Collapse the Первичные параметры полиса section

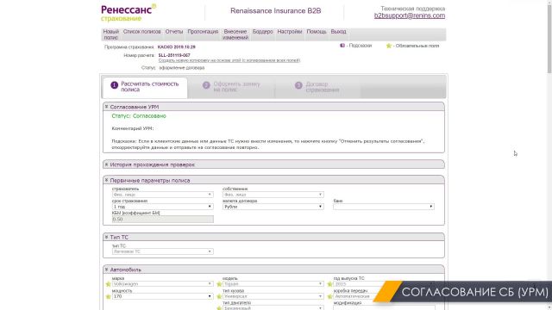tap(106, 180)
